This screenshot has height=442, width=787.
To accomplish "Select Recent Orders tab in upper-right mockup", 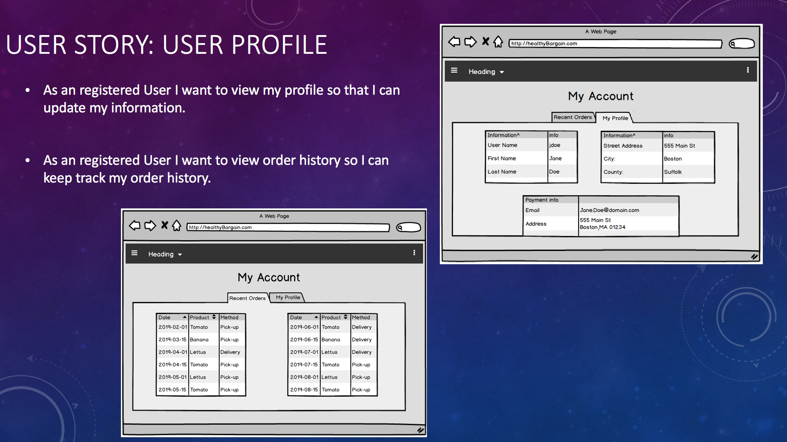I will [x=572, y=117].
